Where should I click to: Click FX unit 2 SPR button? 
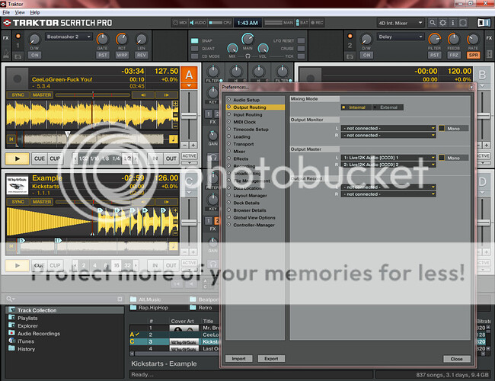[473, 55]
